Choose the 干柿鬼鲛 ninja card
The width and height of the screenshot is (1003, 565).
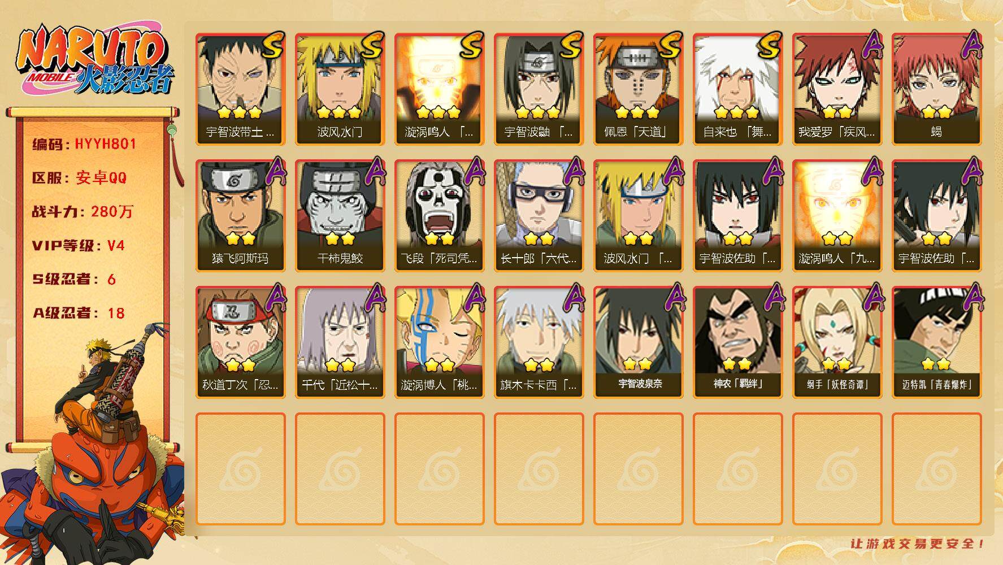[x=340, y=215]
